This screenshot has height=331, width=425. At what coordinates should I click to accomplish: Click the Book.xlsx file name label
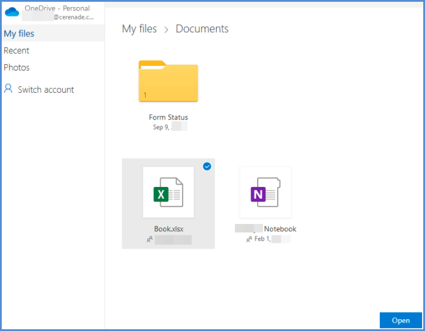168,229
